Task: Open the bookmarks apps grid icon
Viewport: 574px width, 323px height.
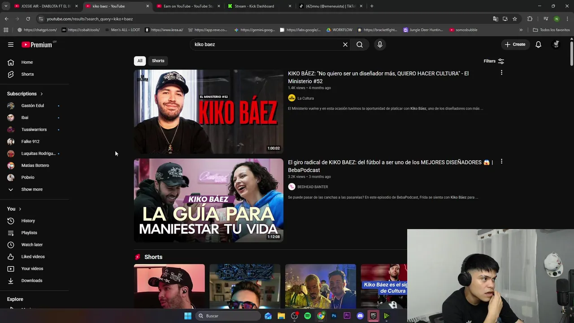Action: pos(6,30)
